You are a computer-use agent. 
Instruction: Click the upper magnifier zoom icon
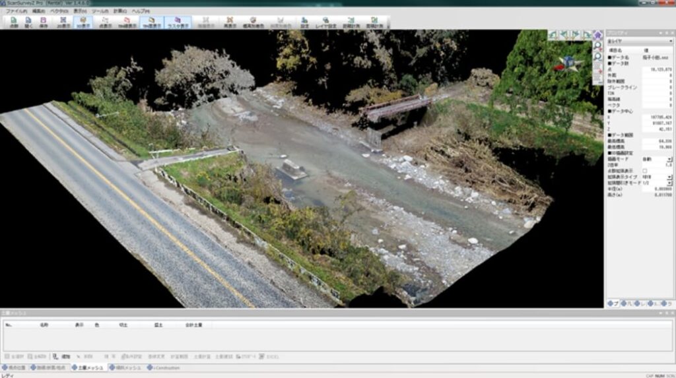point(598,46)
